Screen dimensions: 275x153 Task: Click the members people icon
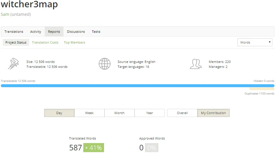click(x=196, y=64)
